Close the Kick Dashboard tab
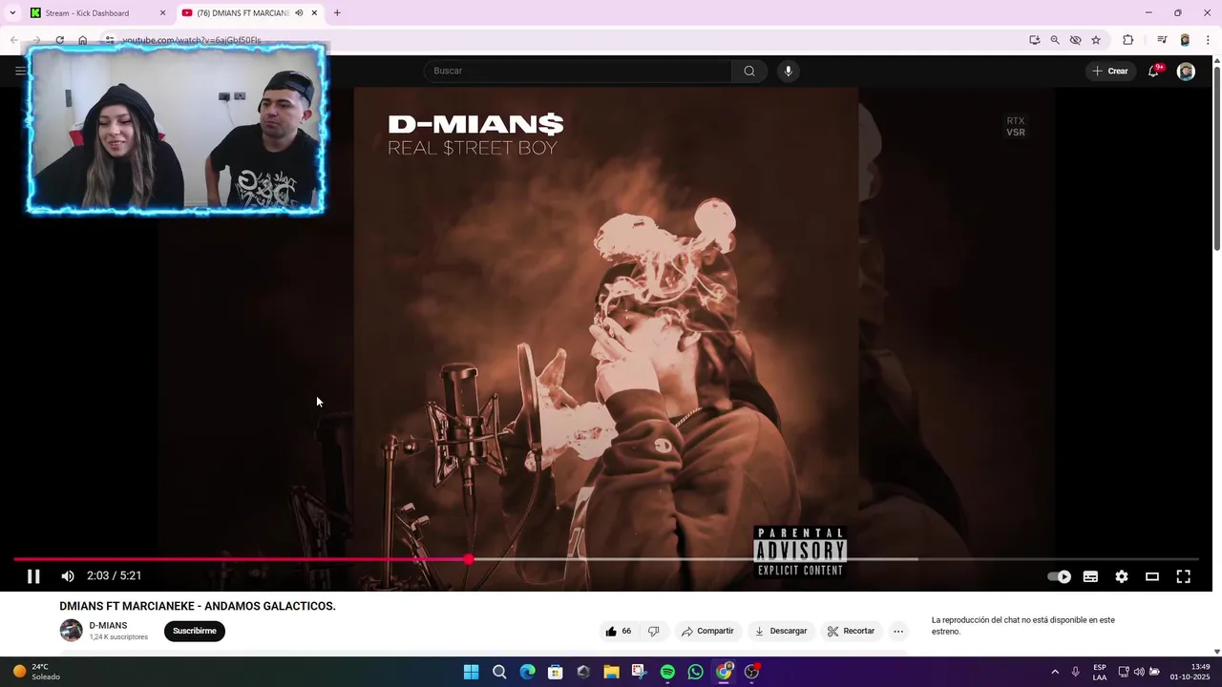The image size is (1222, 687). (x=162, y=13)
